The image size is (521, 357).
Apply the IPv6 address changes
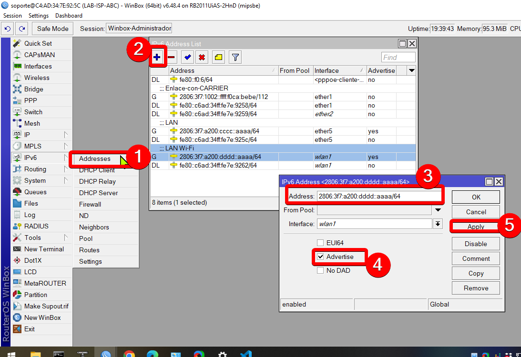(x=475, y=226)
